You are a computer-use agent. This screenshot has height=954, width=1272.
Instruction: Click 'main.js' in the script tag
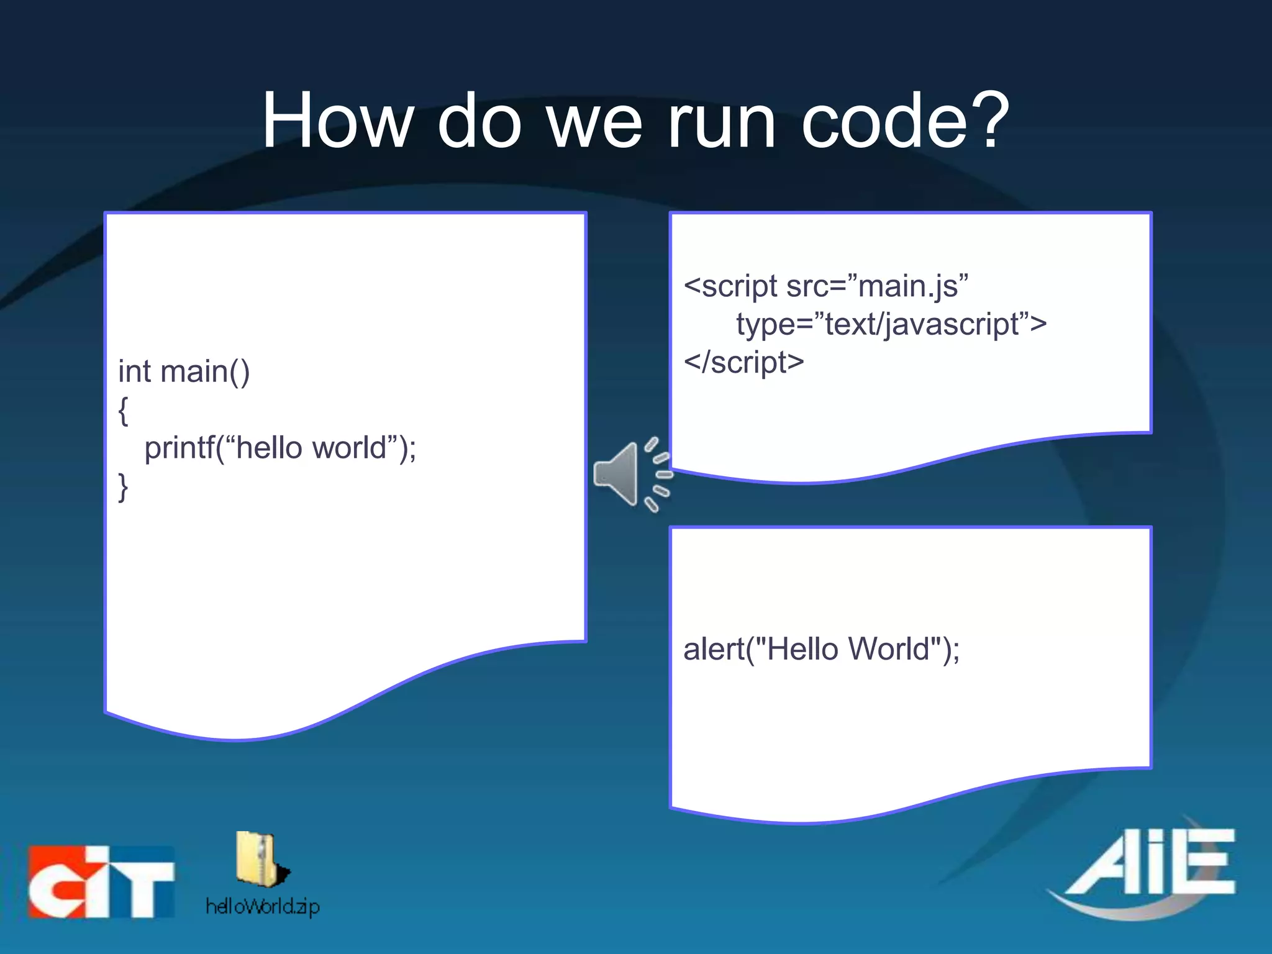908,286
